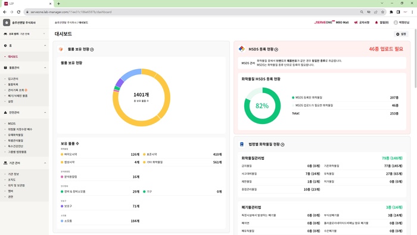
Task: Open browser extensions puzzle icon
Action: point(391,12)
